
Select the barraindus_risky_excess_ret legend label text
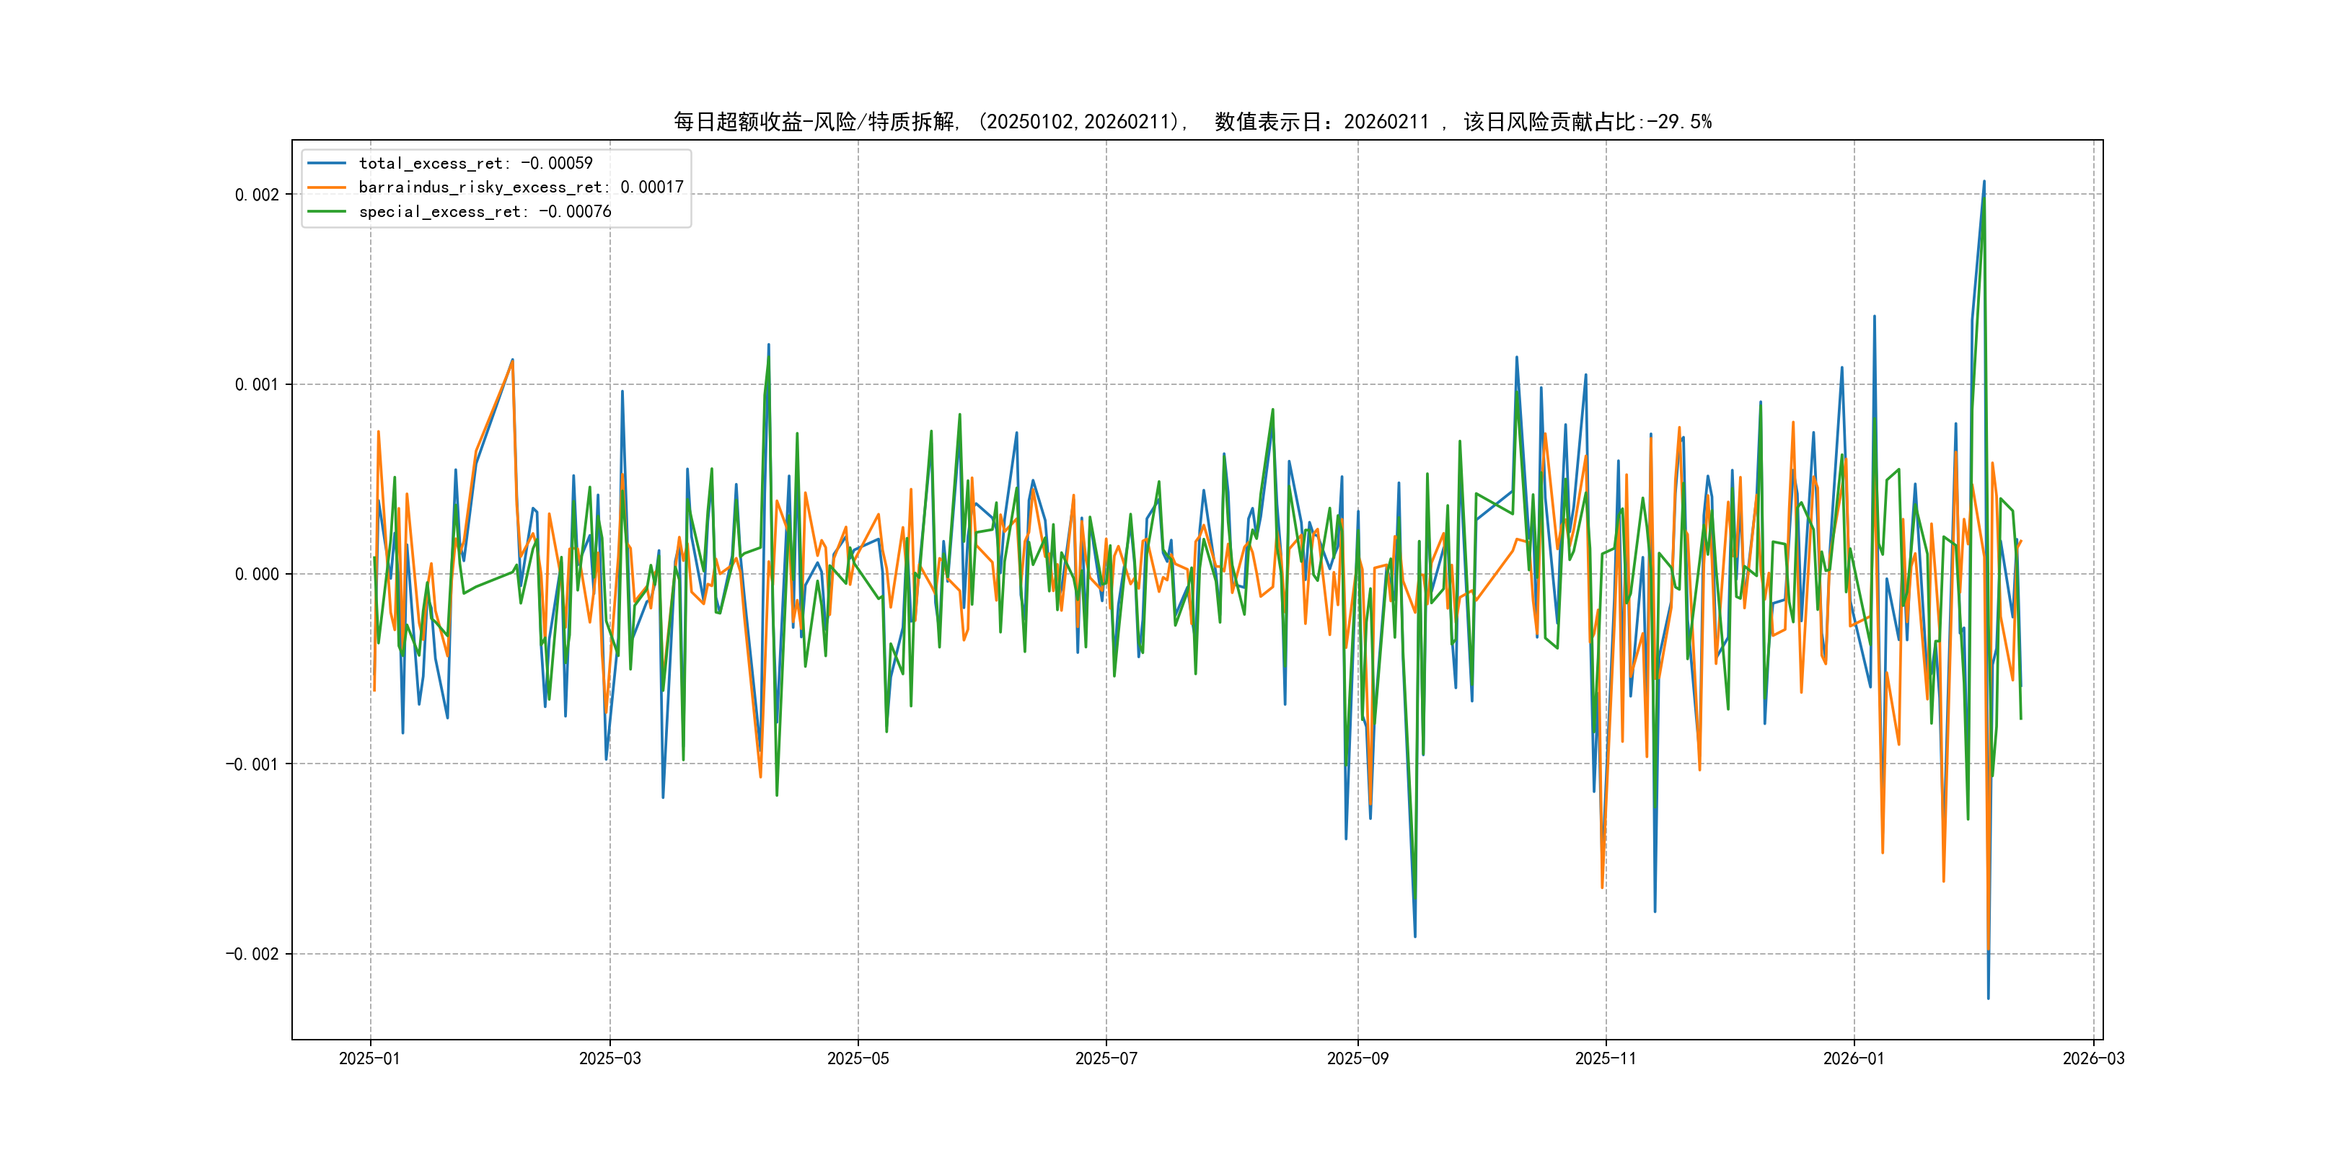click(521, 187)
